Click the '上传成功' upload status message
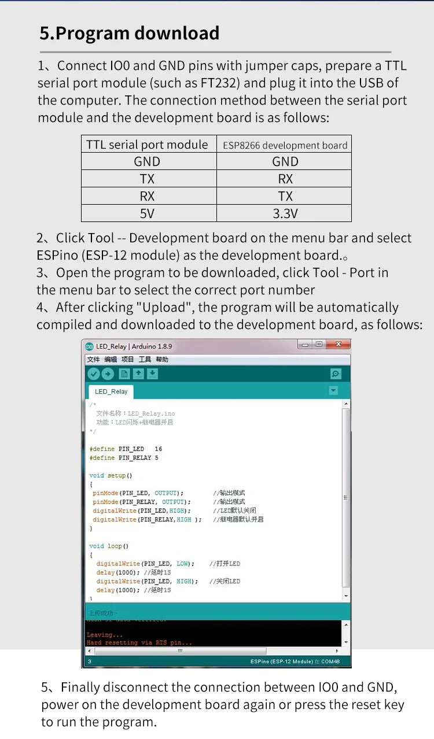This screenshot has width=434, height=739. click(101, 613)
